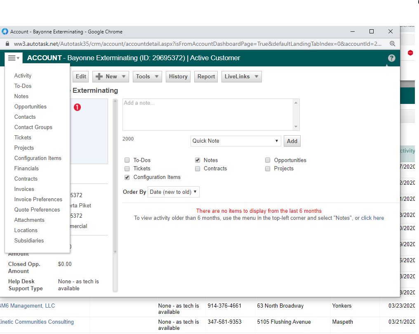The width and height of the screenshot is (419, 334).
Task: Open Opportunities menu entry
Action: [x=30, y=107]
